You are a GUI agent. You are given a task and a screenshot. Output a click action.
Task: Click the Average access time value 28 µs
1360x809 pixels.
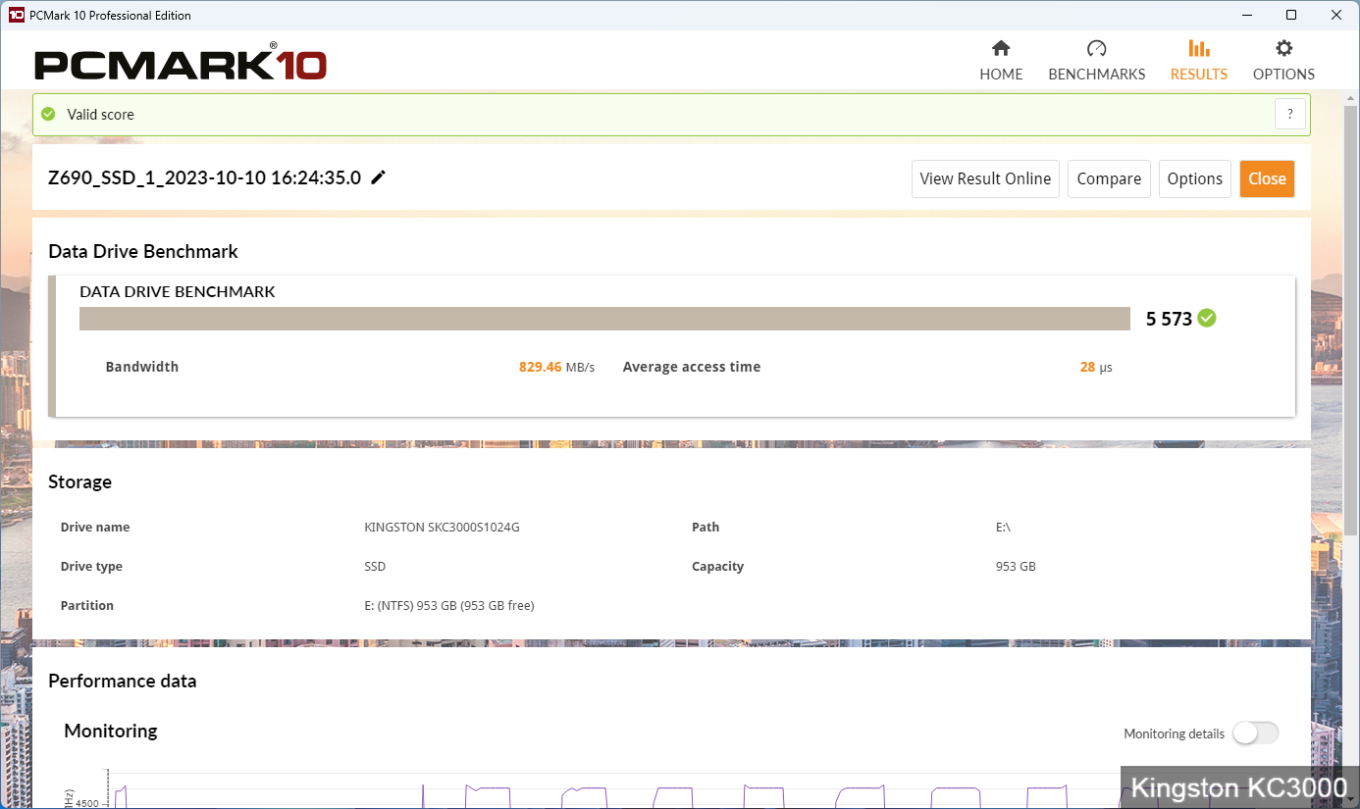click(1096, 367)
